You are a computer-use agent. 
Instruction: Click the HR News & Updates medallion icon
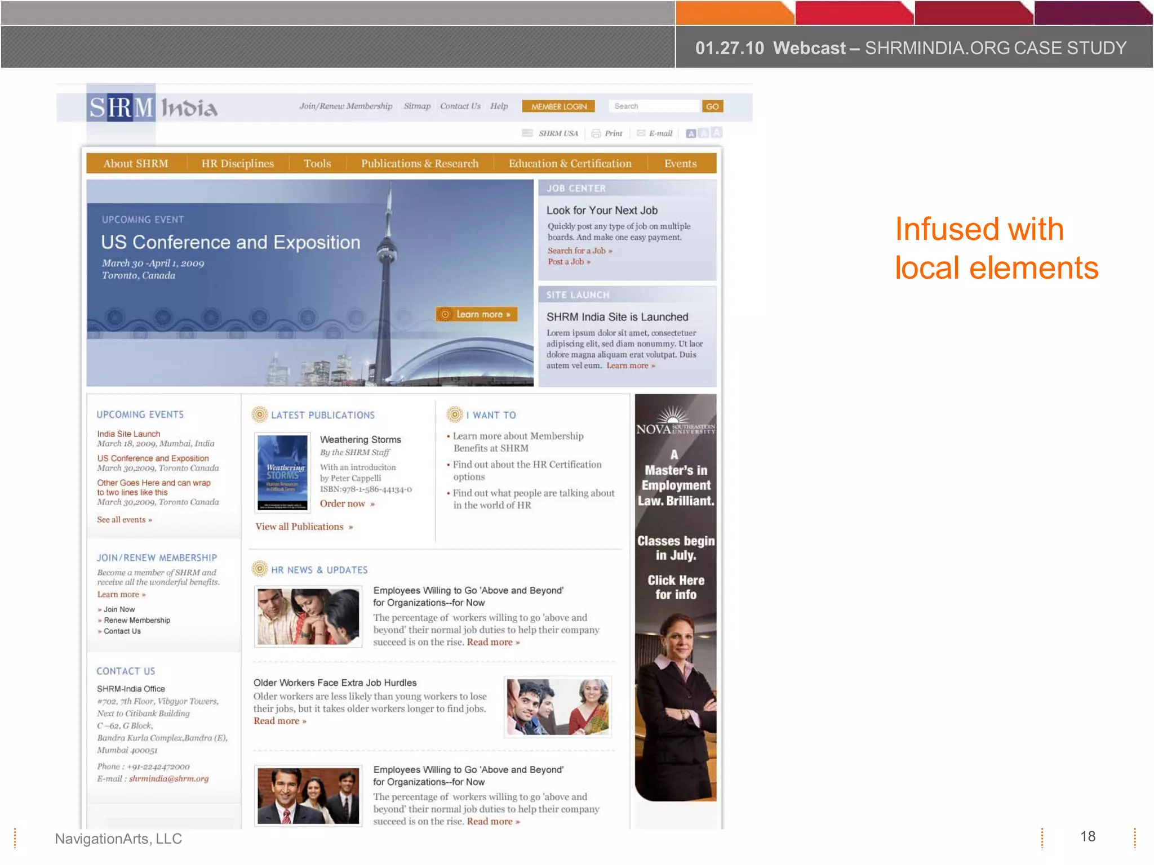259,569
